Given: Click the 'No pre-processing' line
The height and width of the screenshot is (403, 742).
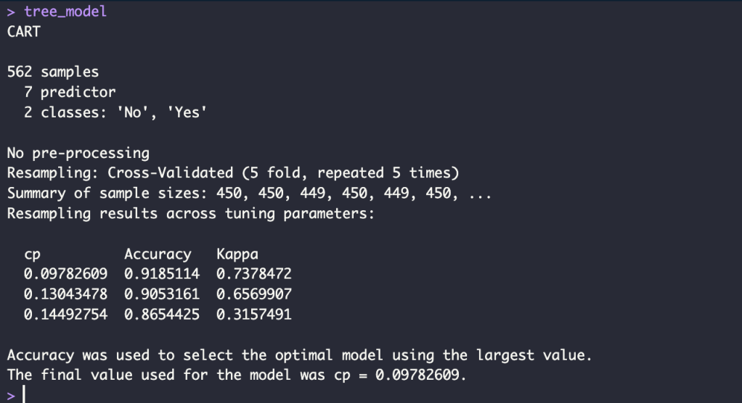Looking at the screenshot, I should 78,153.
